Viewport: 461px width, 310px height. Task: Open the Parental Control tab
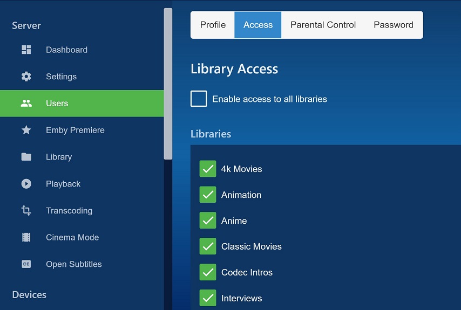tap(323, 25)
